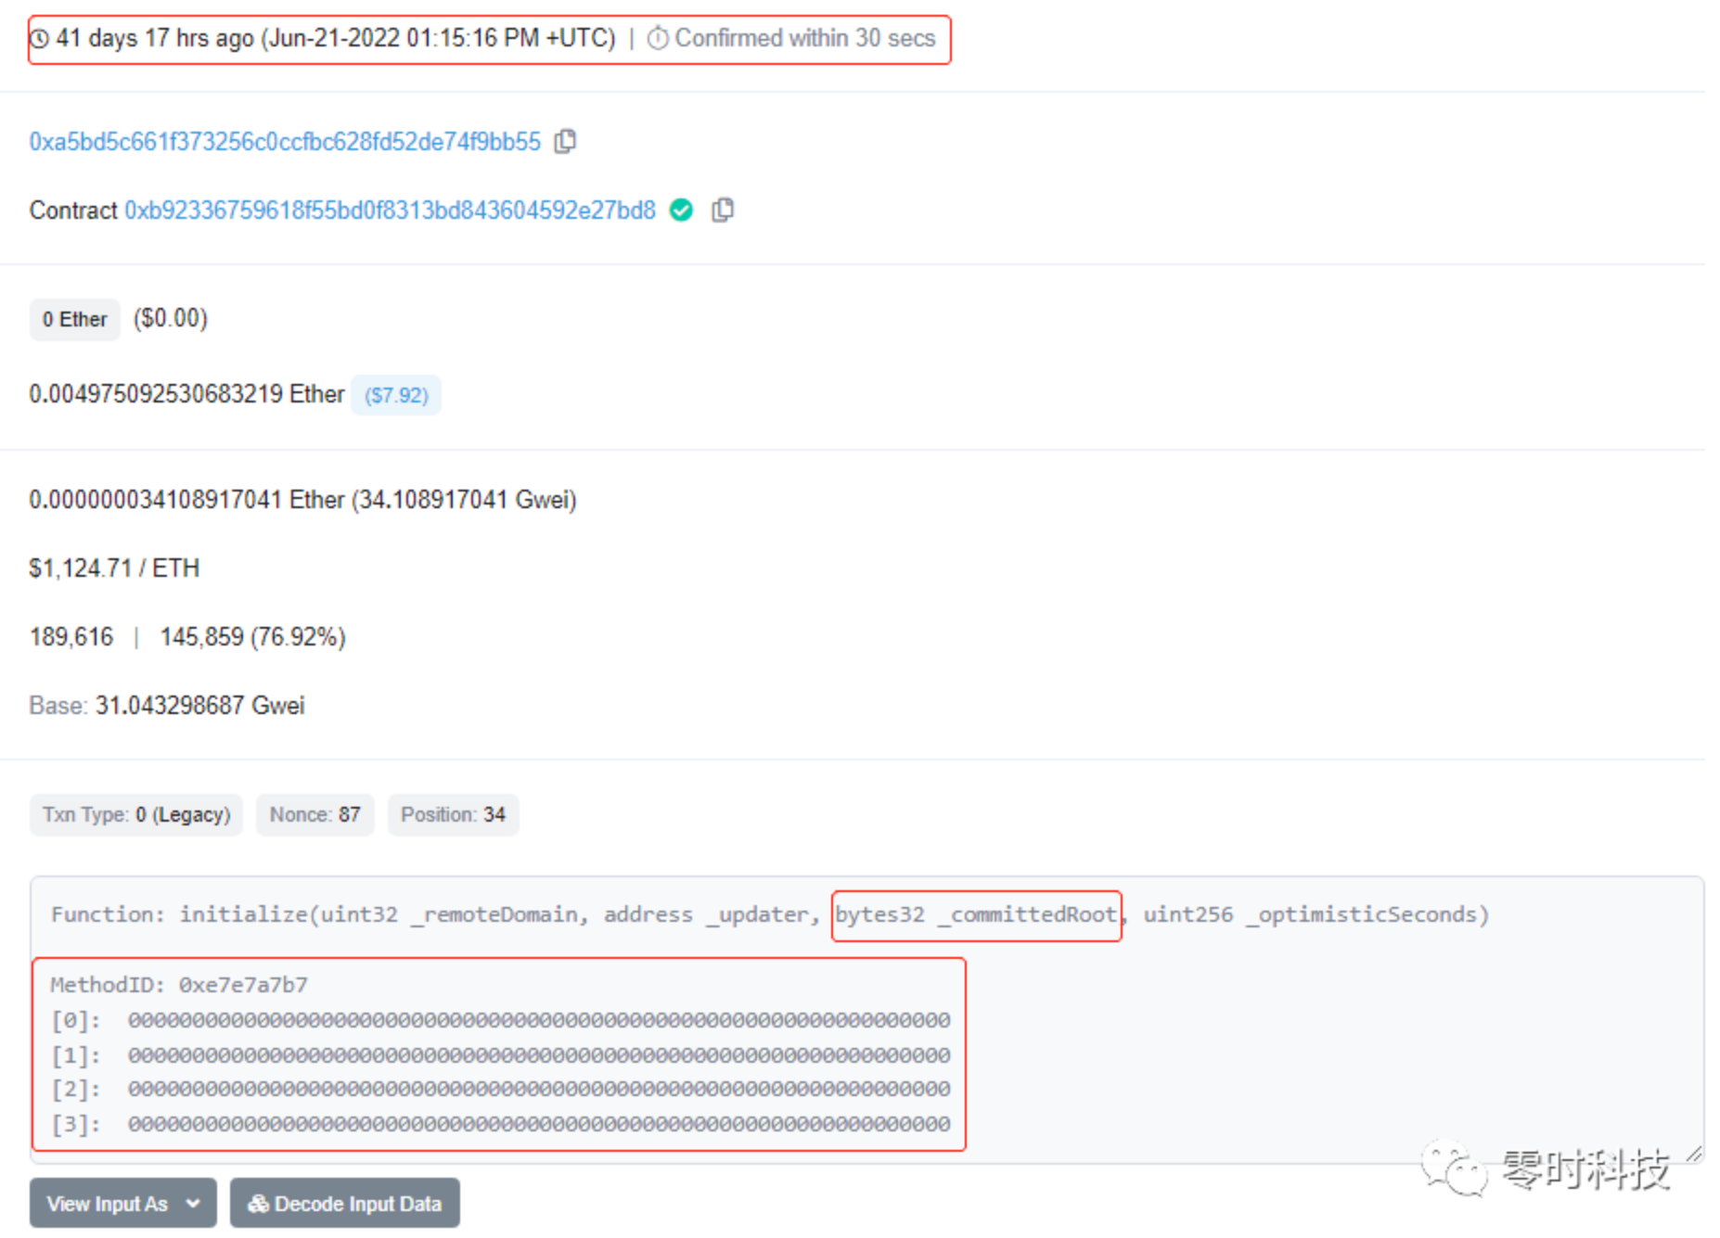This screenshot has height=1238, width=1720.
Task: Select the Txn Type: 0 (Legacy) badge
Action: [x=136, y=815]
